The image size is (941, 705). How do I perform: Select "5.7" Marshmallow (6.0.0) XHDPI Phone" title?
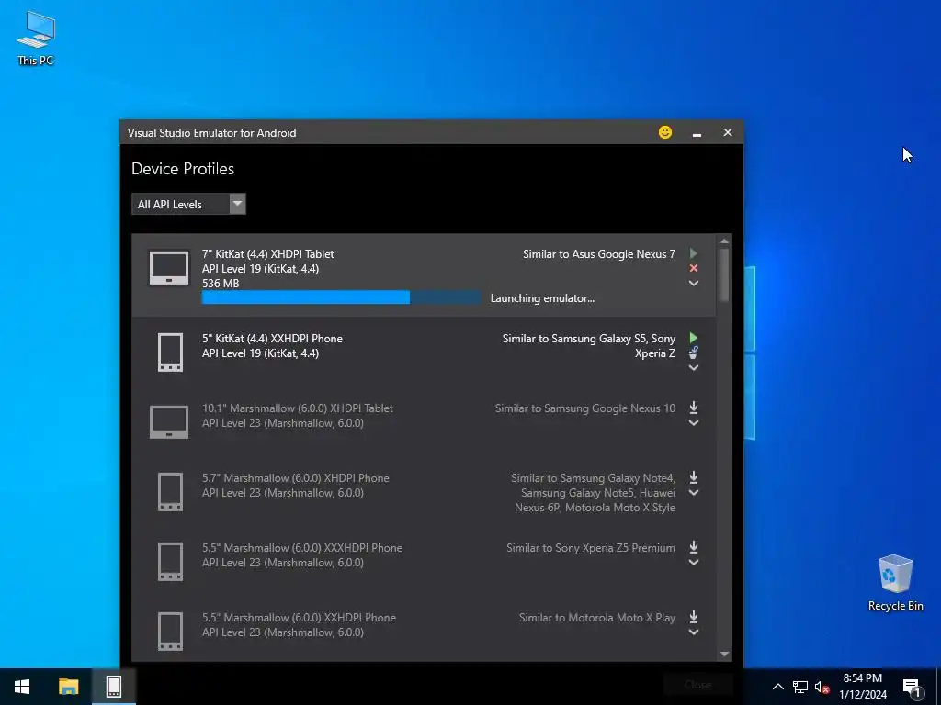coord(295,477)
